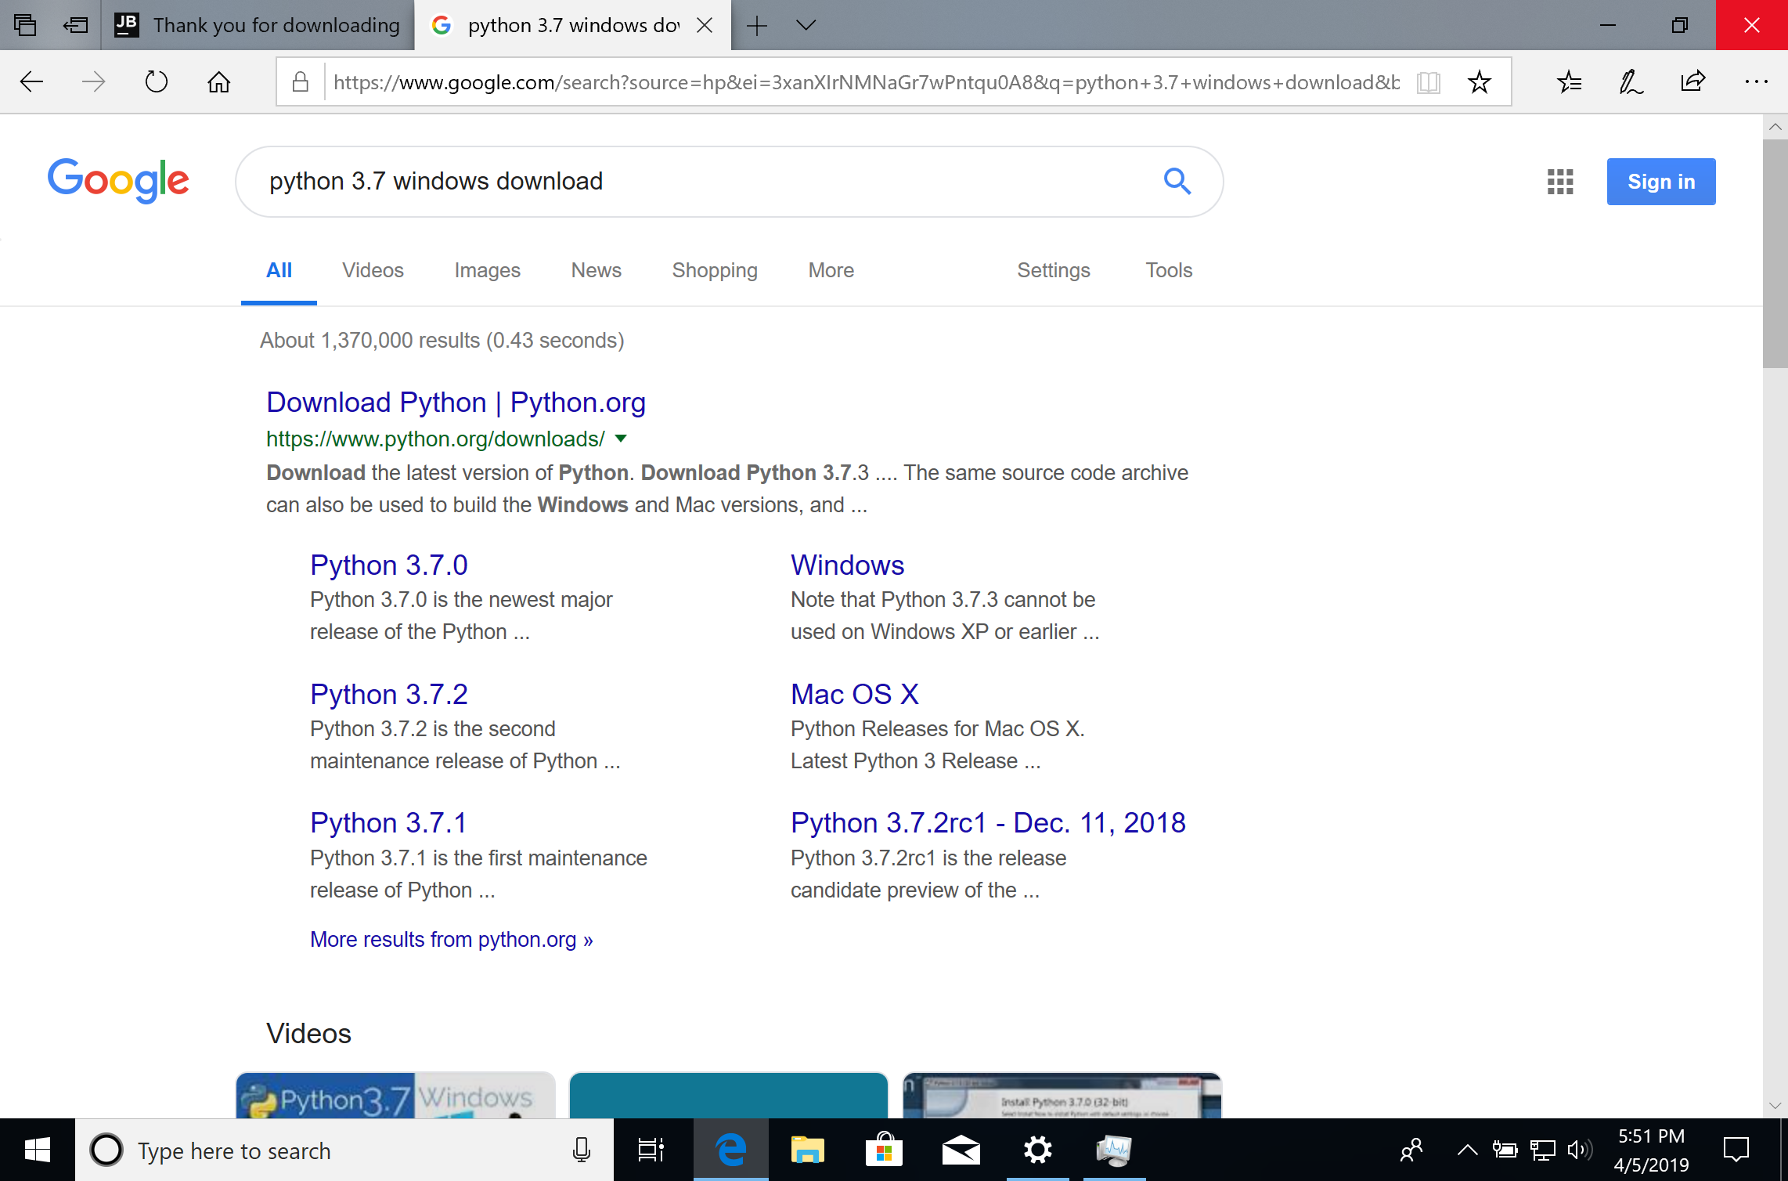
Task: Click the taskbar Type here to search box
Action: click(344, 1150)
